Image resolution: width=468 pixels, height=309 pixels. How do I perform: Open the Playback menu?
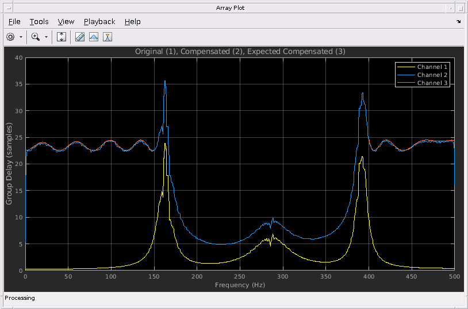(99, 22)
